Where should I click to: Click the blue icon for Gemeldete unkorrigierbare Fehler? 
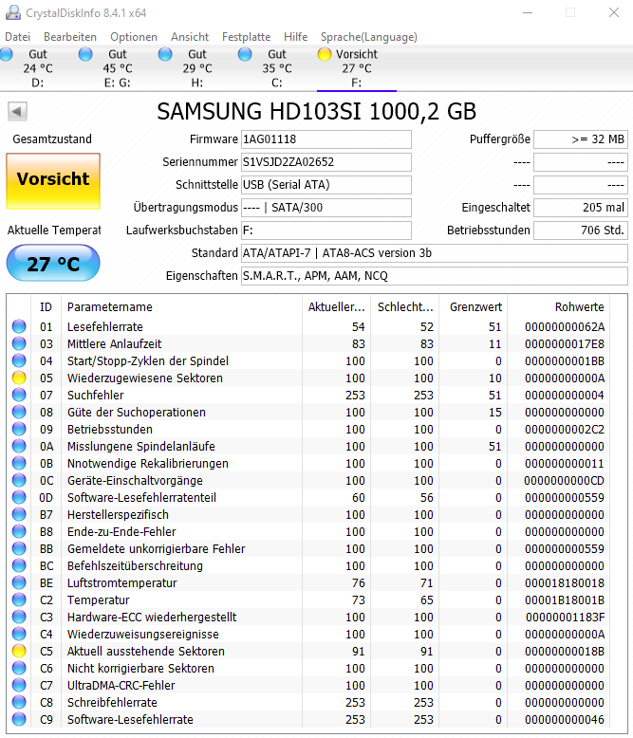tap(19, 548)
